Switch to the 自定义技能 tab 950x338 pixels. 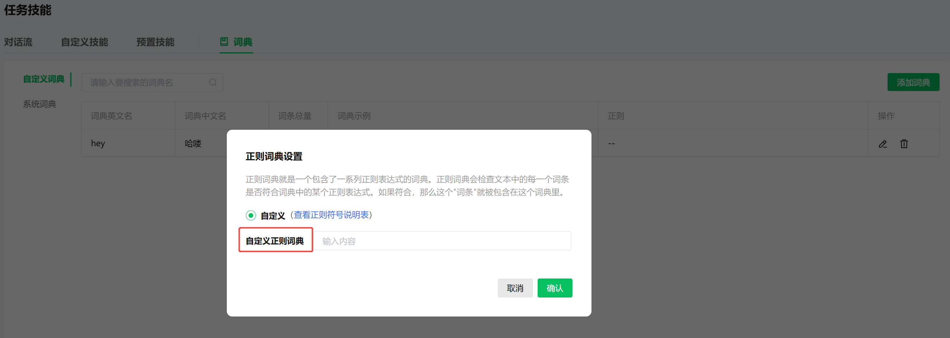(84, 42)
